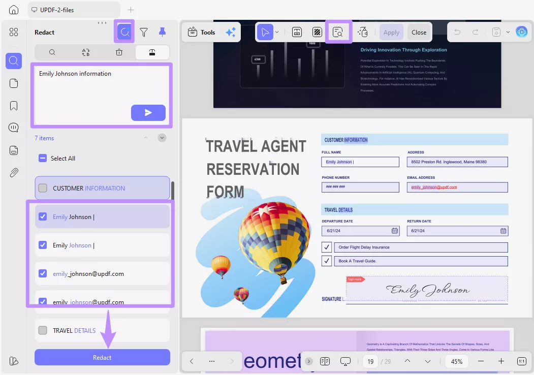Click the bookmark icon in the left sidebar
Image resolution: width=534 pixels, height=375 pixels.
[x=13, y=105]
